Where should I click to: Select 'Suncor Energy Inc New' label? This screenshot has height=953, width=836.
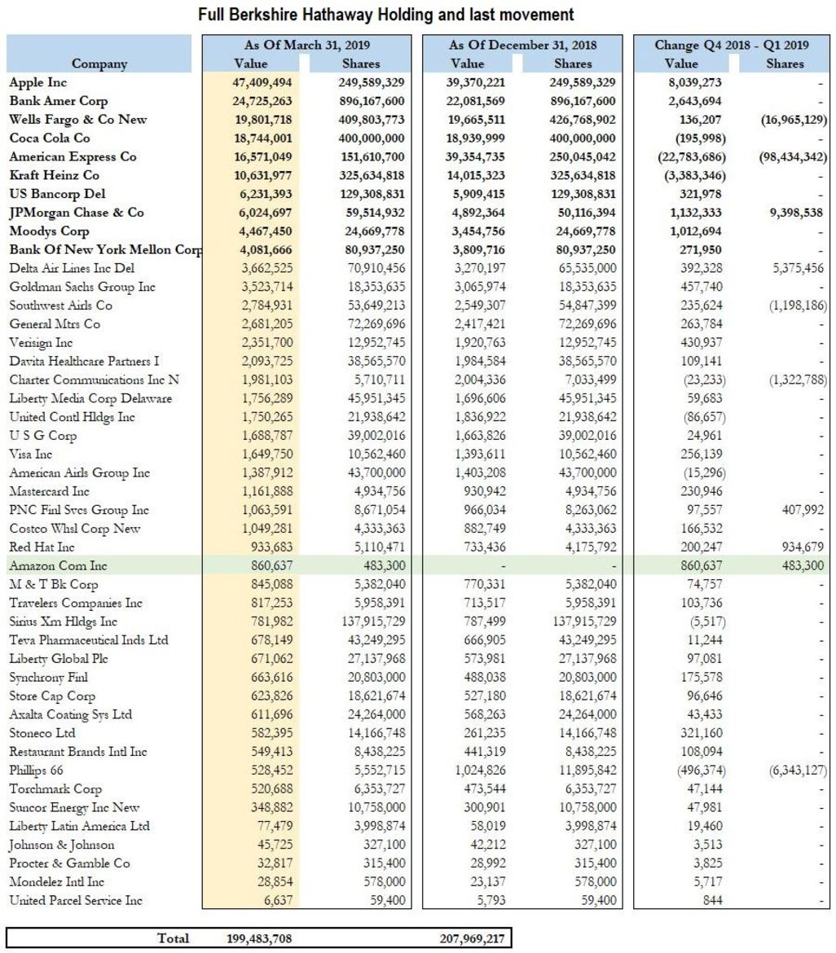(x=74, y=808)
